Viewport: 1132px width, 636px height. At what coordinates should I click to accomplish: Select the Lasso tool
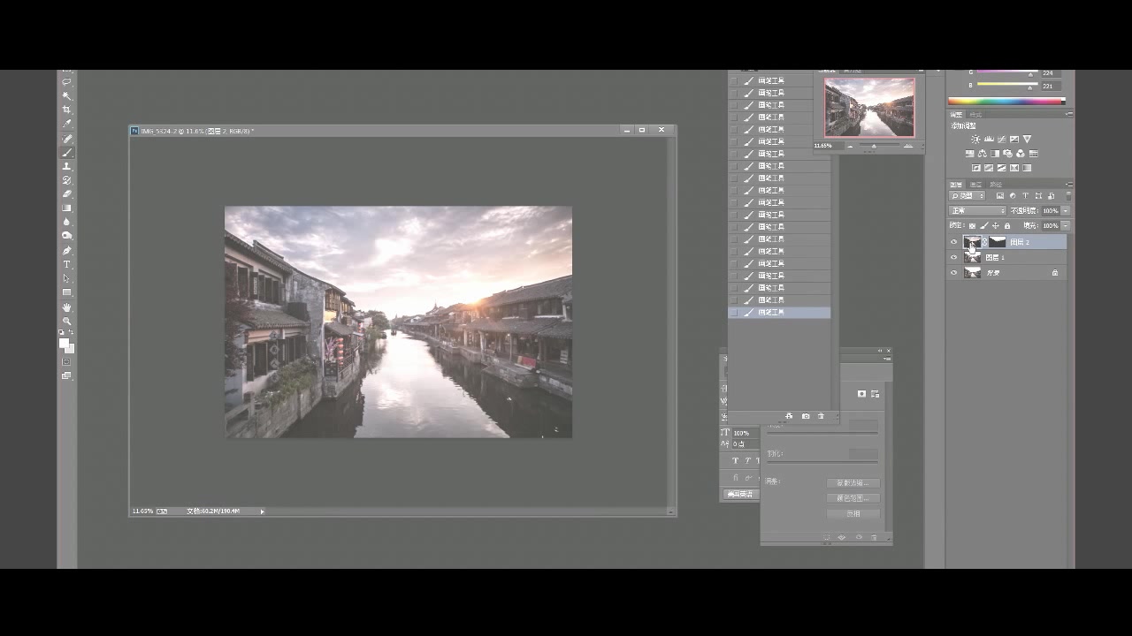point(66,82)
